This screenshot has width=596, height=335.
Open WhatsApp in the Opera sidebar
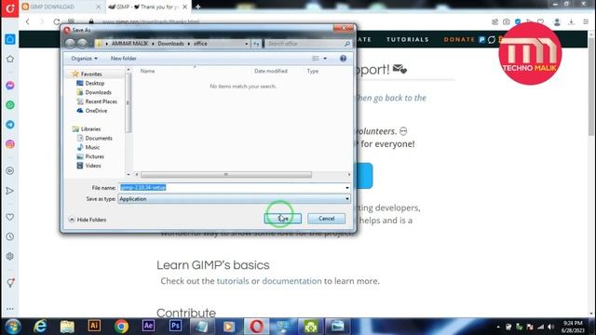click(10, 105)
